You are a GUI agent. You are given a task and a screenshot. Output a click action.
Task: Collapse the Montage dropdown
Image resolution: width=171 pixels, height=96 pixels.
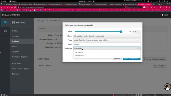coord(107,49)
